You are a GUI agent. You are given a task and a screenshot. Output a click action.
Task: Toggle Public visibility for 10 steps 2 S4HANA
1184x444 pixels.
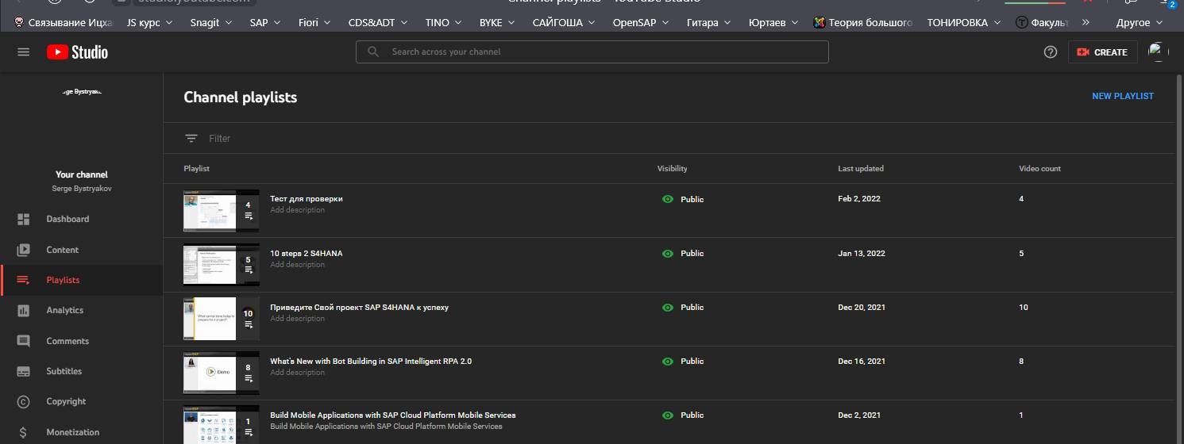[x=682, y=254]
